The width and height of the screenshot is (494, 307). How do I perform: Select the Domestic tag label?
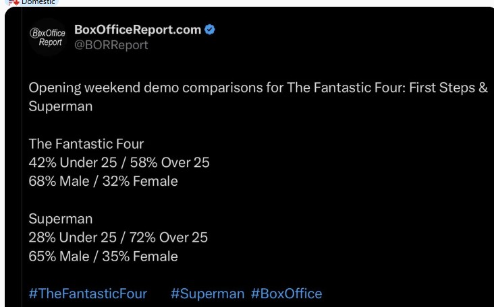38,2
